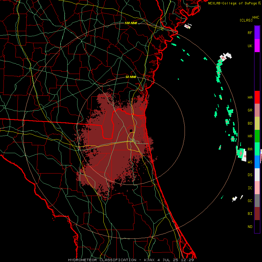Click the HA red legend swatch

pyautogui.click(x=257, y=97)
